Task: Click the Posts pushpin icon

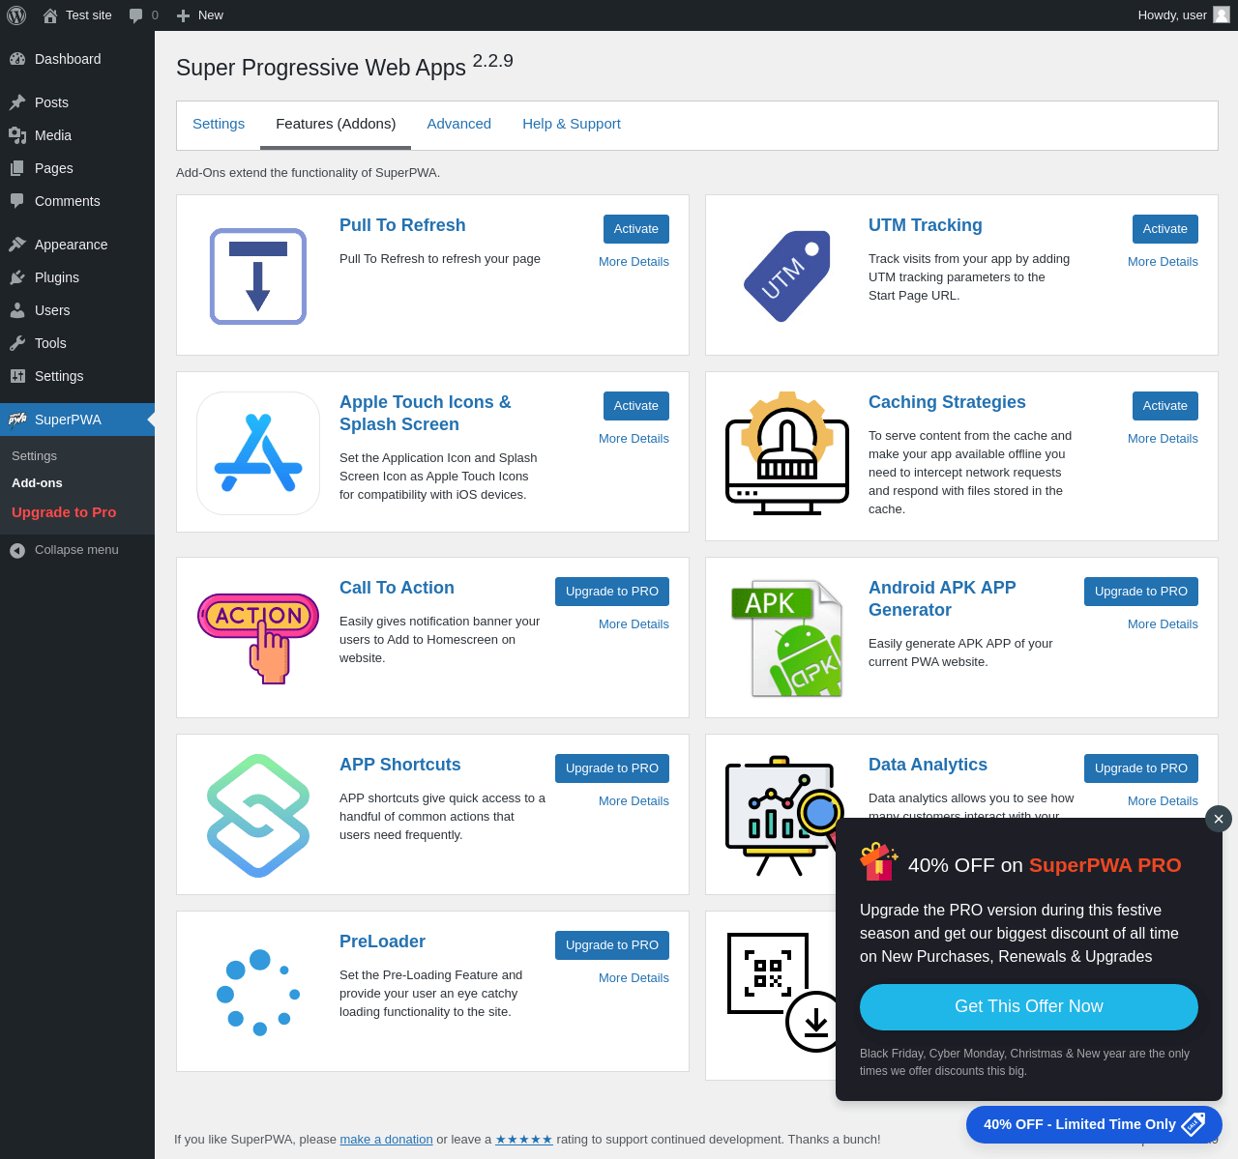Action: point(17,102)
